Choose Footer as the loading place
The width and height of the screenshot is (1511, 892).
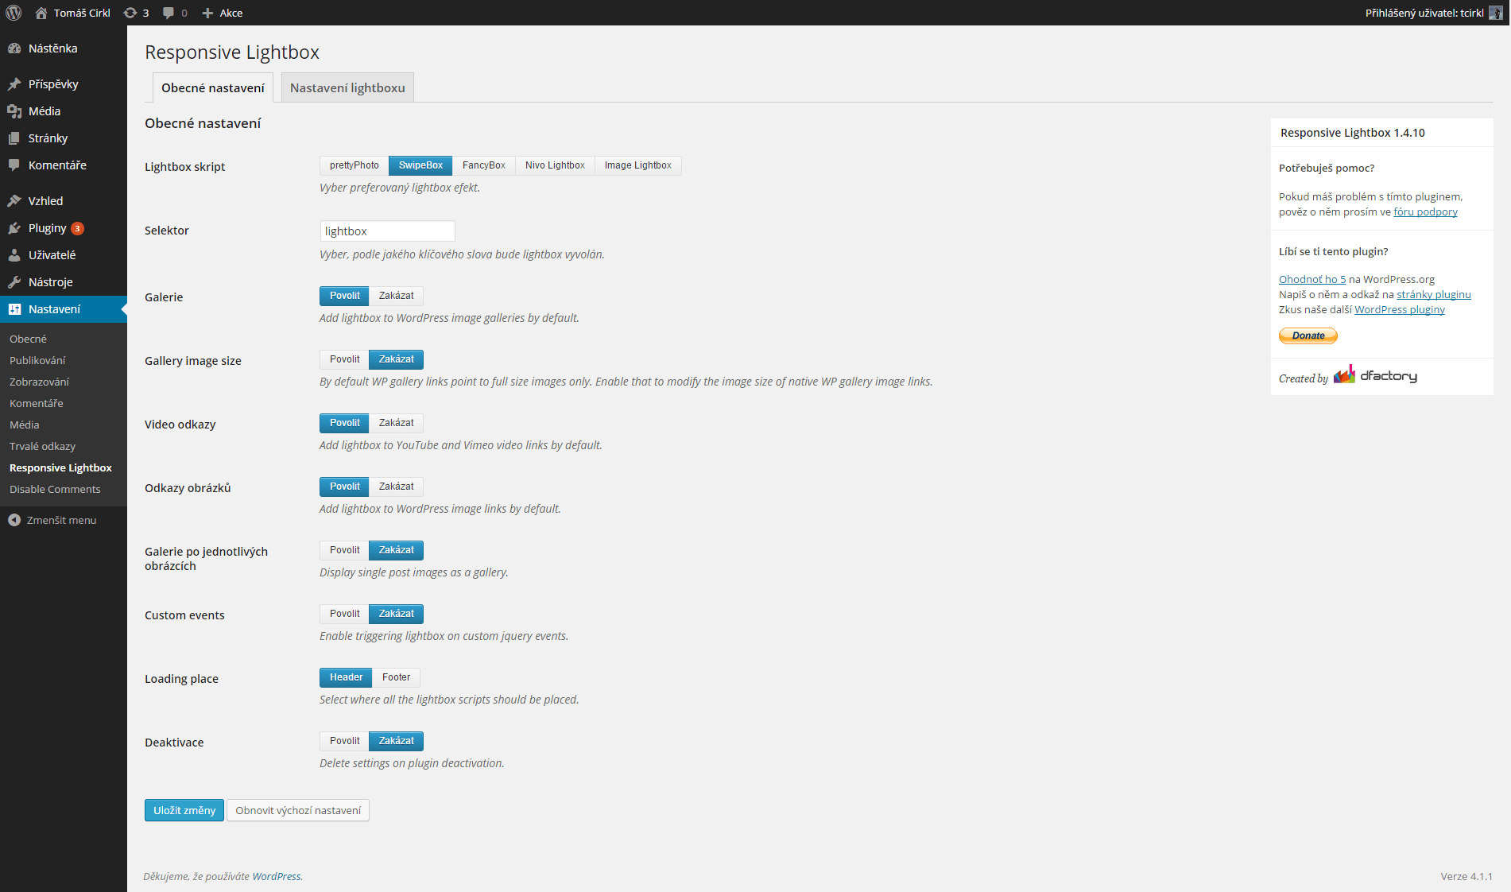(x=396, y=677)
